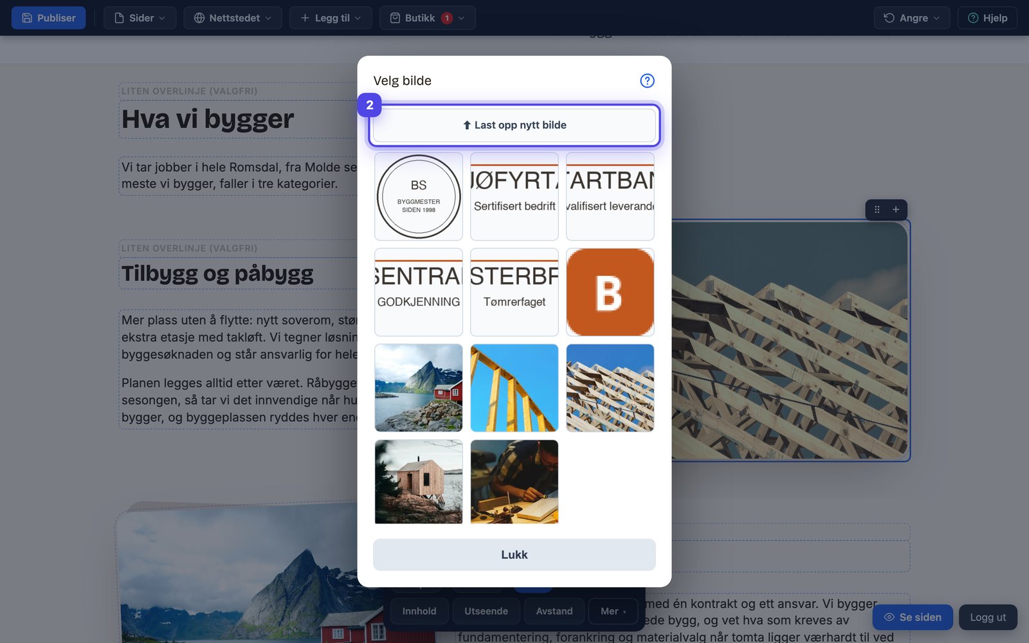The width and height of the screenshot is (1029, 643).
Task: Choose the red cabin by fjord thumbnail
Action: pyautogui.click(x=419, y=388)
